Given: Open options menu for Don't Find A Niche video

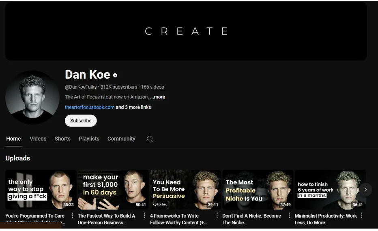Looking at the screenshot, I should click(x=289, y=215).
